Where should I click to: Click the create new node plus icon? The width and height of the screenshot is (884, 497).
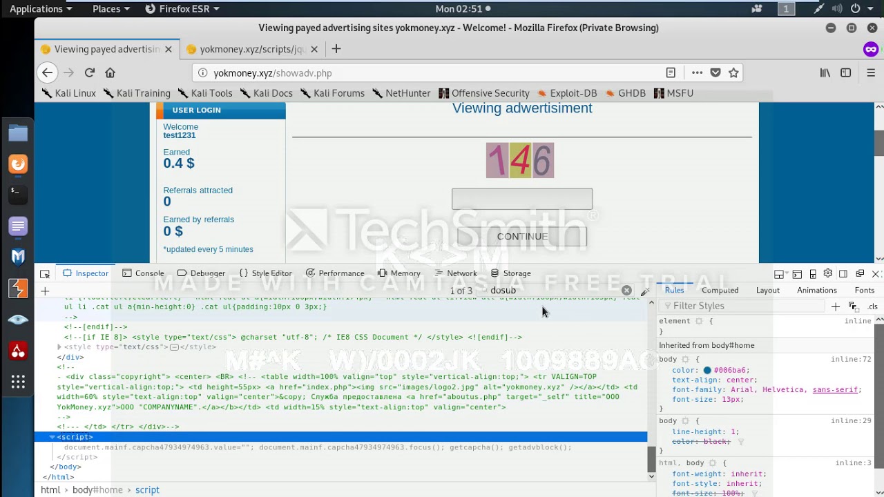tap(45, 291)
